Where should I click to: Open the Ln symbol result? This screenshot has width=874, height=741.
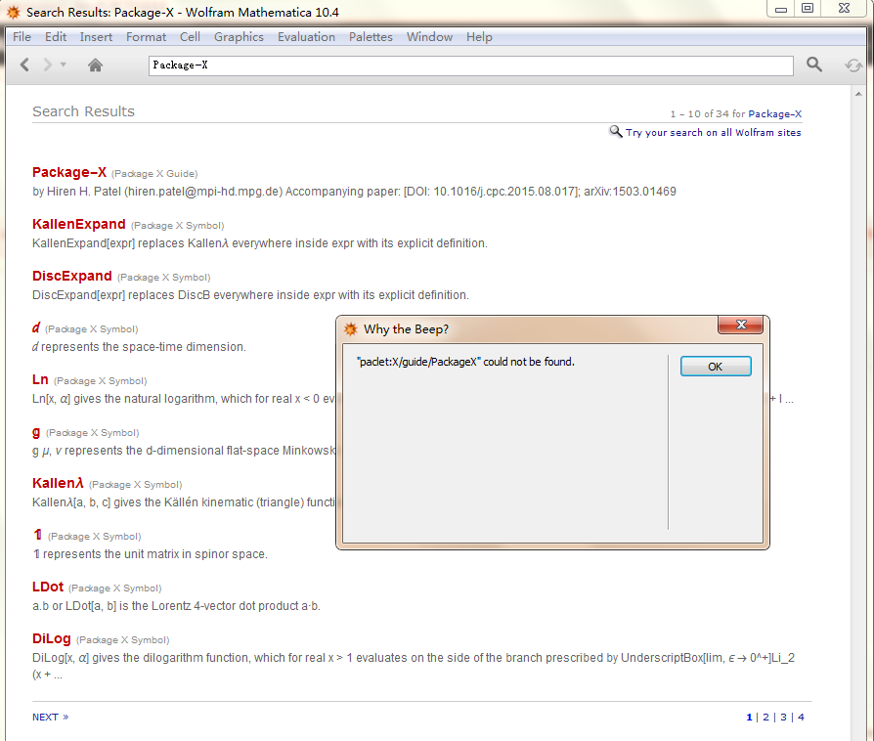(x=40, y=379)
